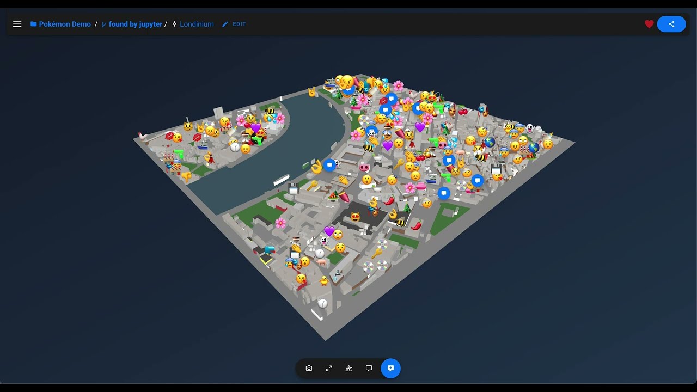Click the thumbs-down emoji marker
This screenshot has width=697, height=392.
pos(187,176)
